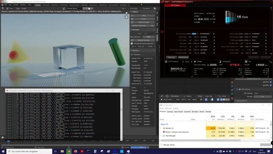Screen dimensions: 273x154
Task: Collapse the Display panel in Blender sidebar
Action: pyautogui.click(x=131, y=12)
